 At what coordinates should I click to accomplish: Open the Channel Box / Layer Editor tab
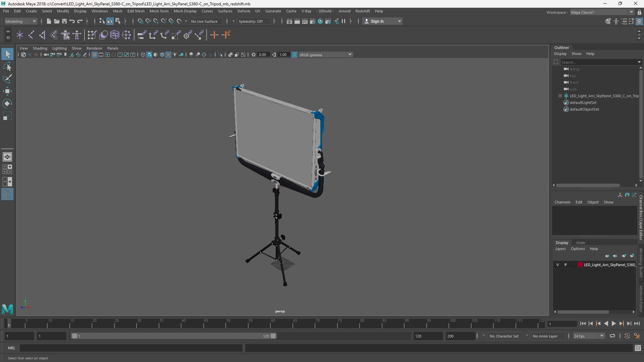click(640, 218)
